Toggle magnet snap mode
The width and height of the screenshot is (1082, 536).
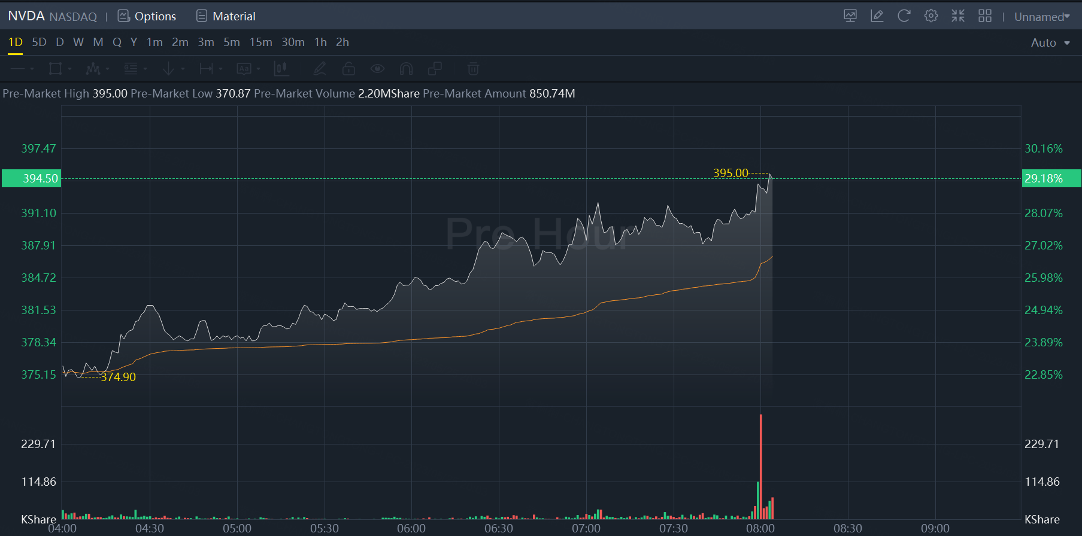tap(406, 69)
